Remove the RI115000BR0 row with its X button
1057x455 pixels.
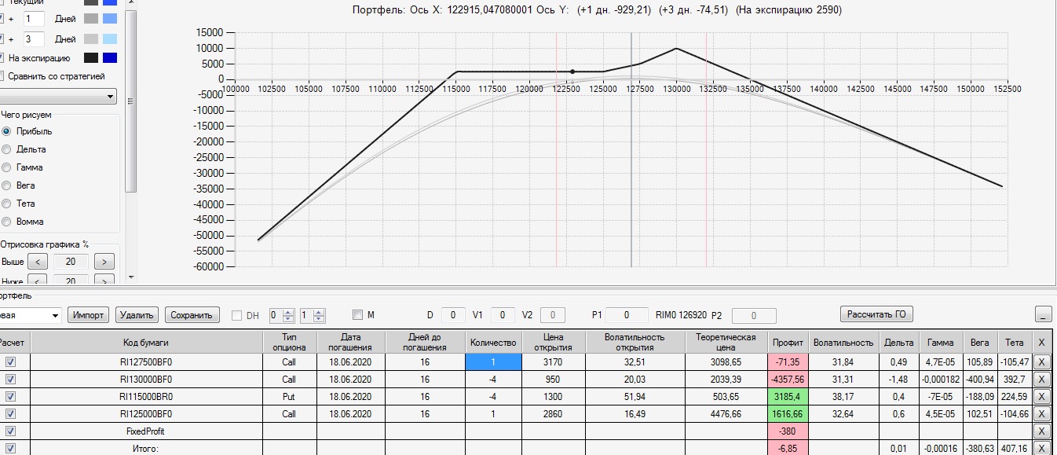click(x=1041, y=396)
